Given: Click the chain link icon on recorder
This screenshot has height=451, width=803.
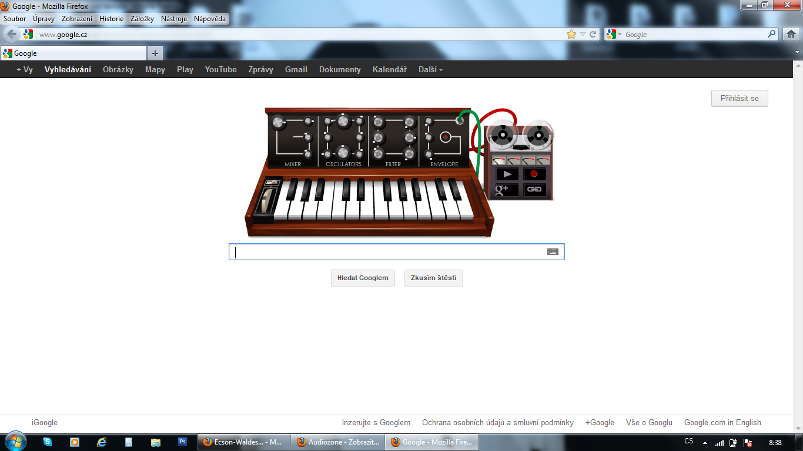Looking at the screenshot, I should [534, 190].
